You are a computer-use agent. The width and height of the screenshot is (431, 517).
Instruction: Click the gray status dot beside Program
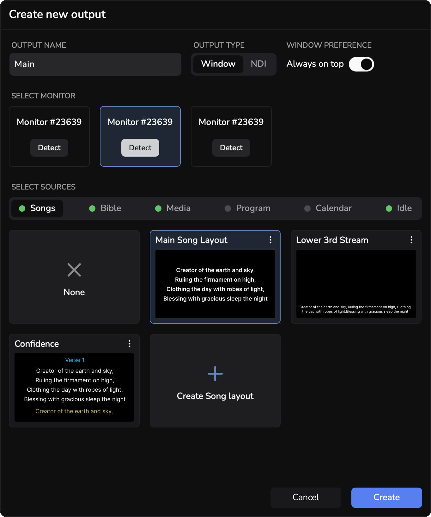coord(228,209)
